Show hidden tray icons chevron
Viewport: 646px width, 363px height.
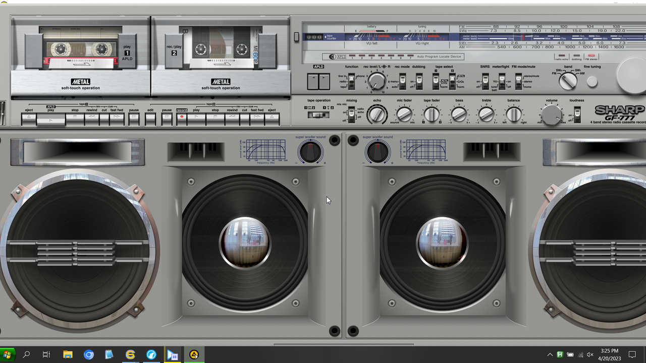coord(550,355)
